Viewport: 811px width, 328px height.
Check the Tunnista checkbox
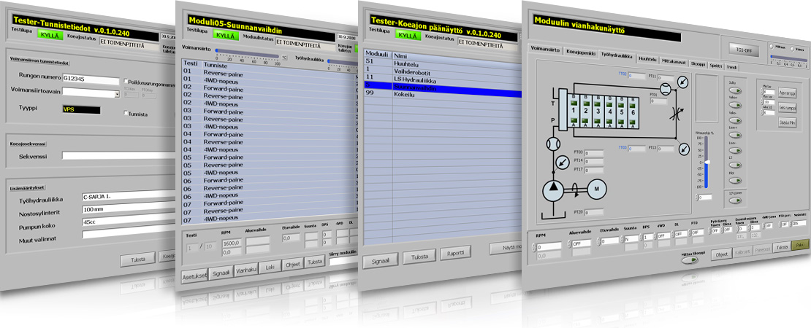coord(126,113)
